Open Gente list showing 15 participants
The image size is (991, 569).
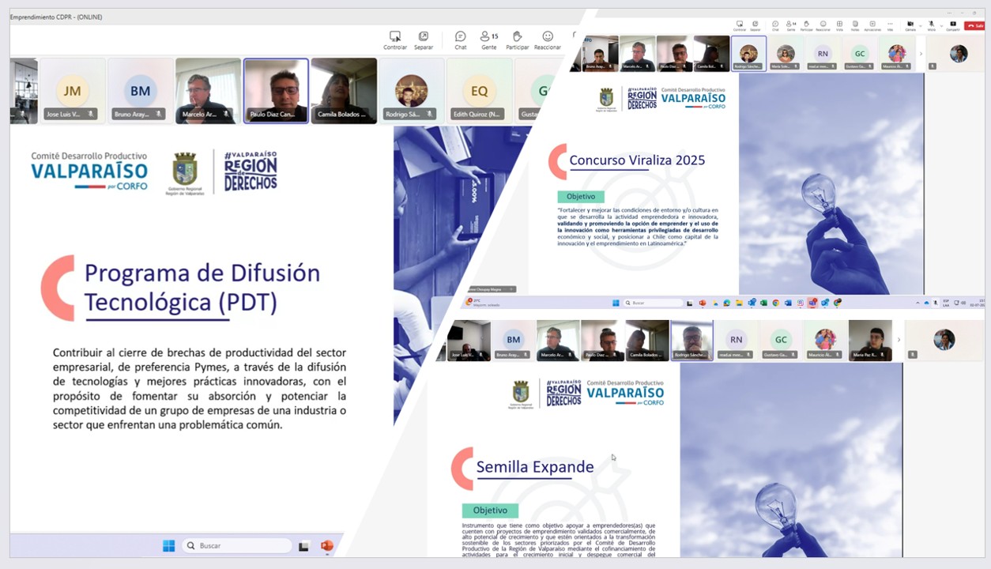click(489, 40)
